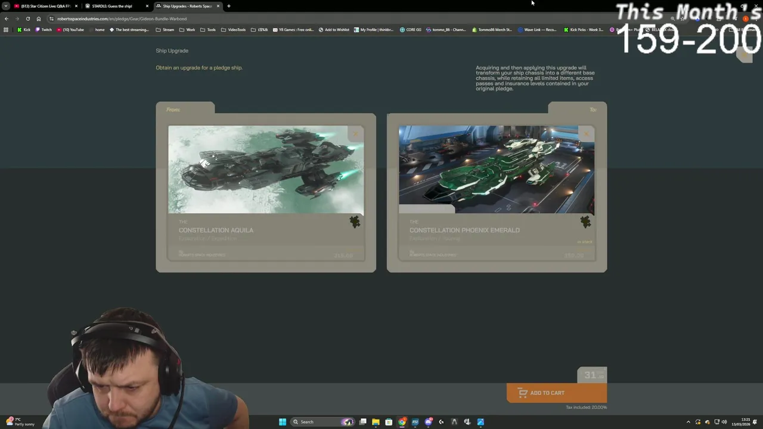Show hidden system tray icons
This screenshot has width=763, height=429.
(x=688, y=422)
